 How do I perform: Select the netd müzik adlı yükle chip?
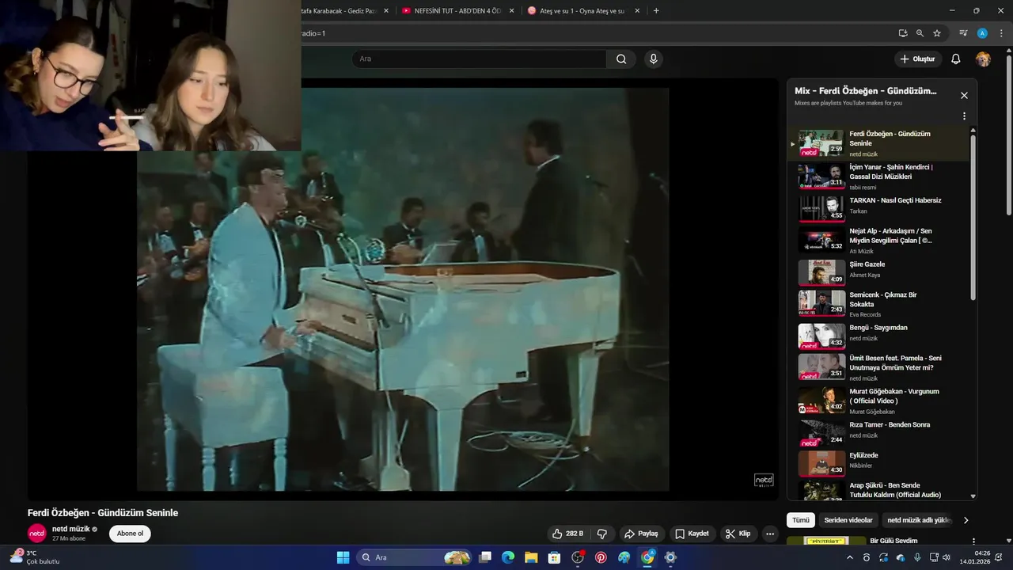tap(918, 520)
